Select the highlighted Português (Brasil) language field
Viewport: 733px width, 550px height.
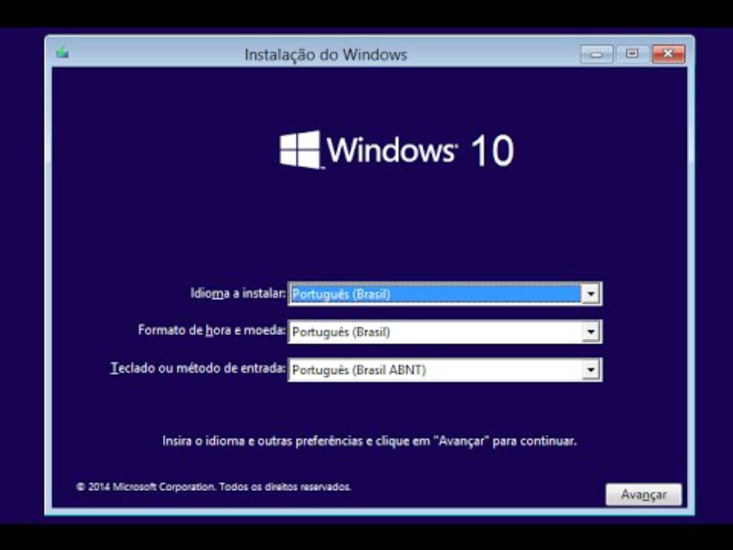click(435, 294)
